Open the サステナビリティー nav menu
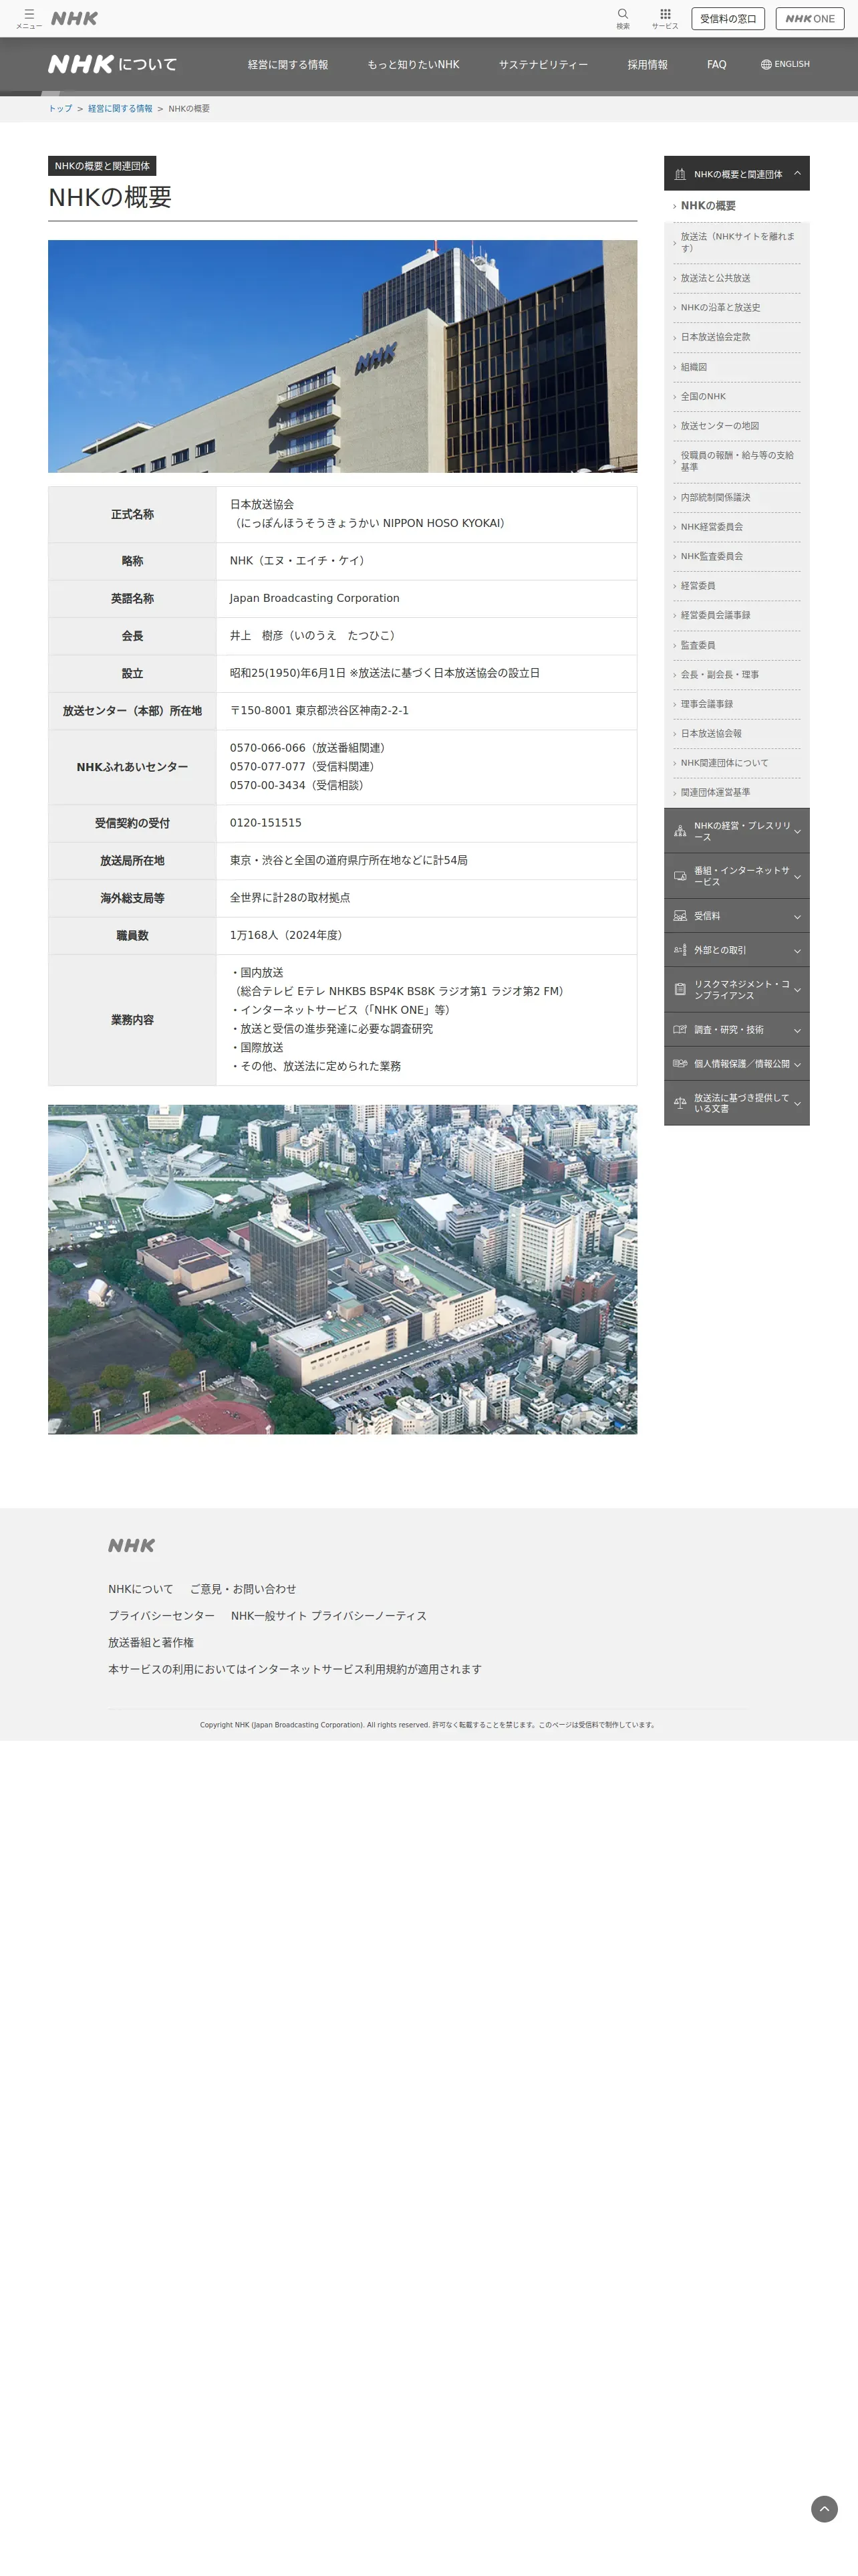The width and height of the screenshot is (858, 2576). (543, 64)
